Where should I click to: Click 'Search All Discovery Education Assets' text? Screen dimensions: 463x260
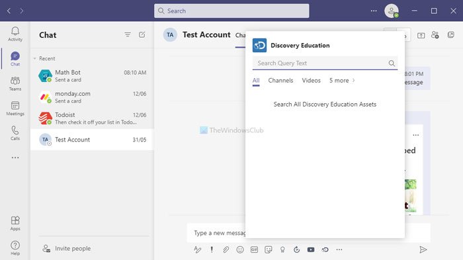click(325, 105)
